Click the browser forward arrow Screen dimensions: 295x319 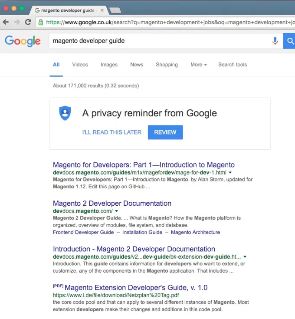[x=17, y=22]
